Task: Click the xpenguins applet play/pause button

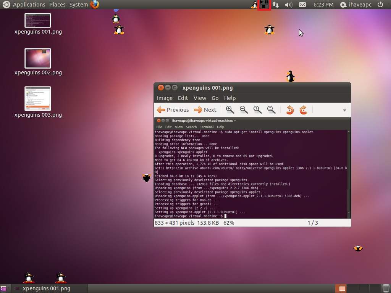Action: (x=264, y=2)
